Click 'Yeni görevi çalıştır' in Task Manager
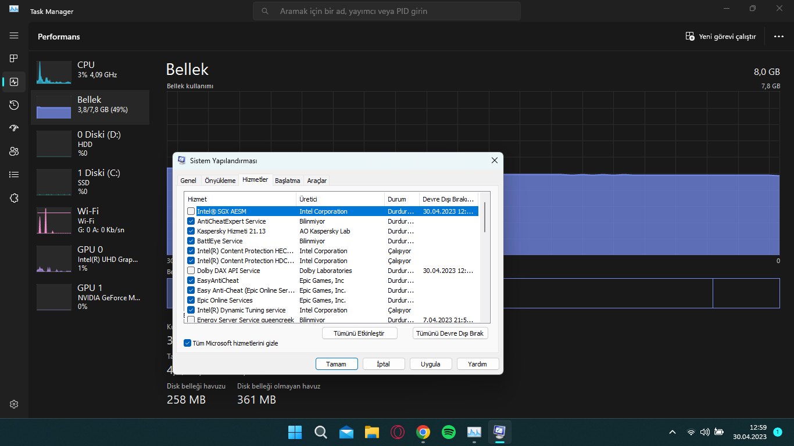 [x=721, y=36]
